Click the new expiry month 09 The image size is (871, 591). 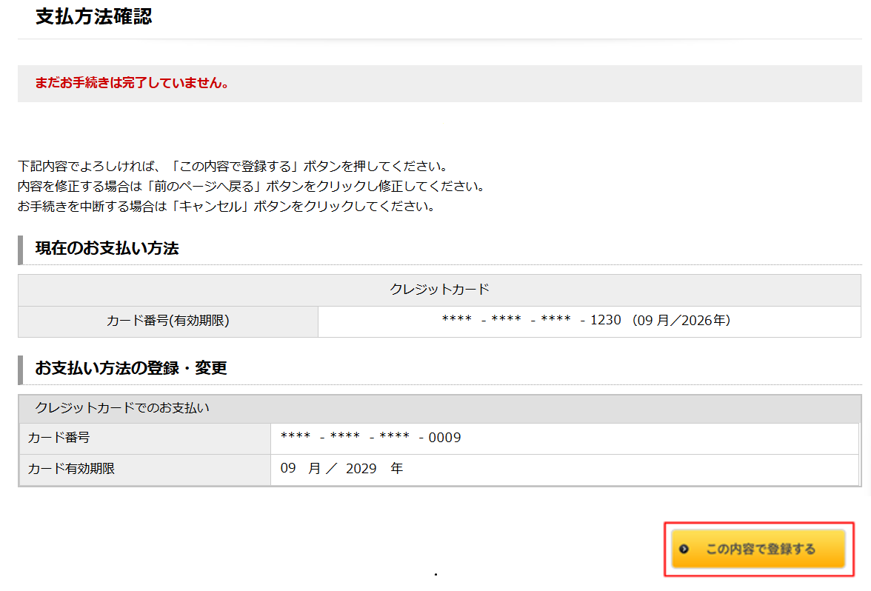[x=287, y=469]
